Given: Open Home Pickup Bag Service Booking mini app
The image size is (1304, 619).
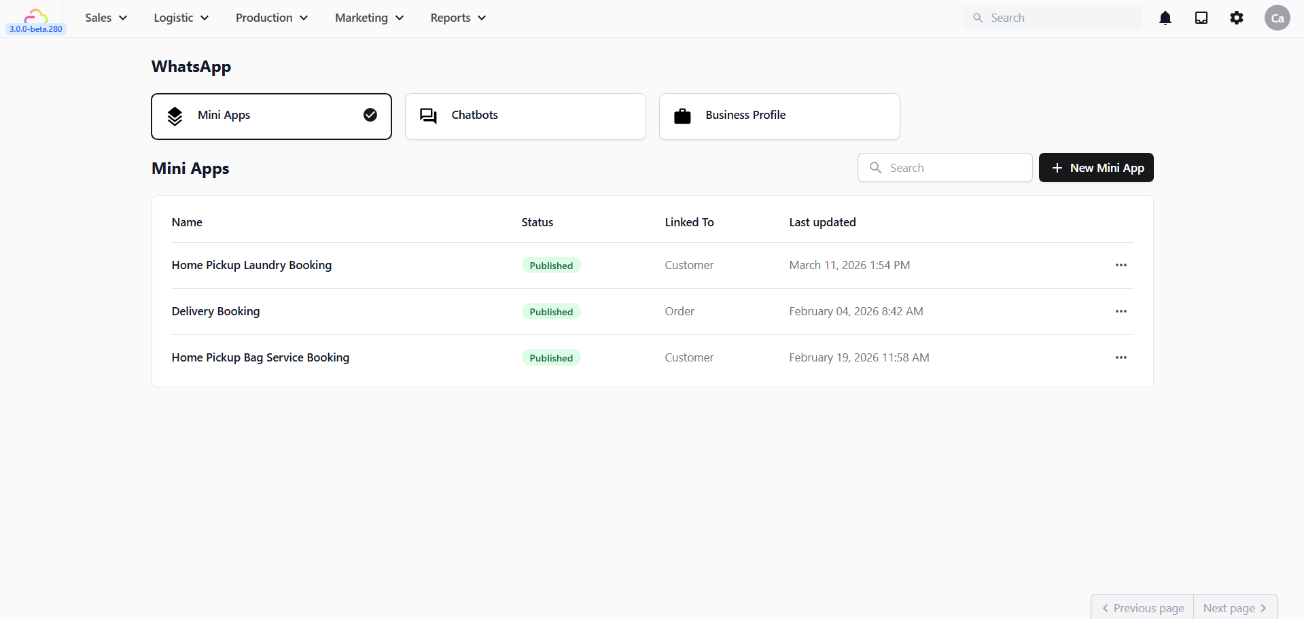Looking at the screenshot, I should pyautogui.click(x=260, y=357).
